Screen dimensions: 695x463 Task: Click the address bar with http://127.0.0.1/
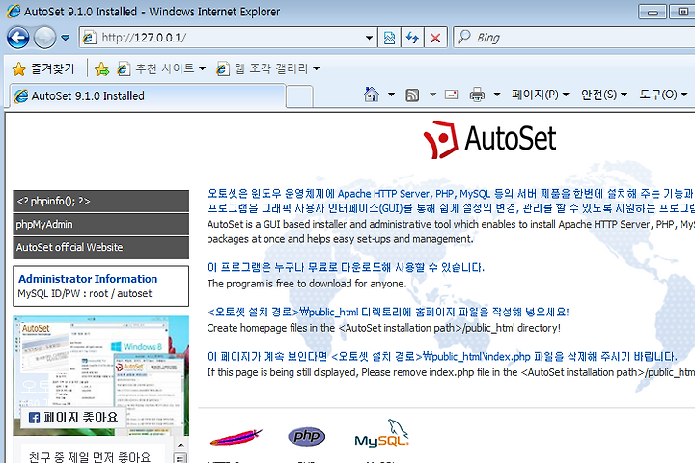pos(228,38)
